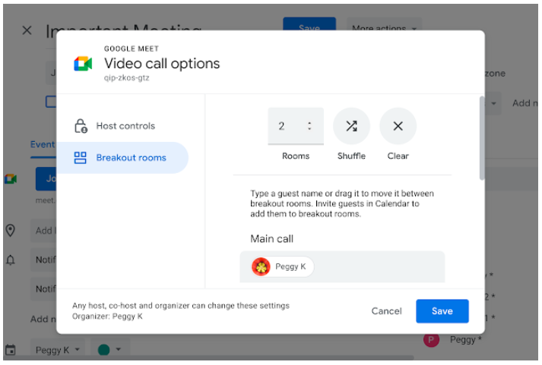Clear the breakout rooms assignment
542x365 pixels.
pyautogui.click(x=398, y=126)
